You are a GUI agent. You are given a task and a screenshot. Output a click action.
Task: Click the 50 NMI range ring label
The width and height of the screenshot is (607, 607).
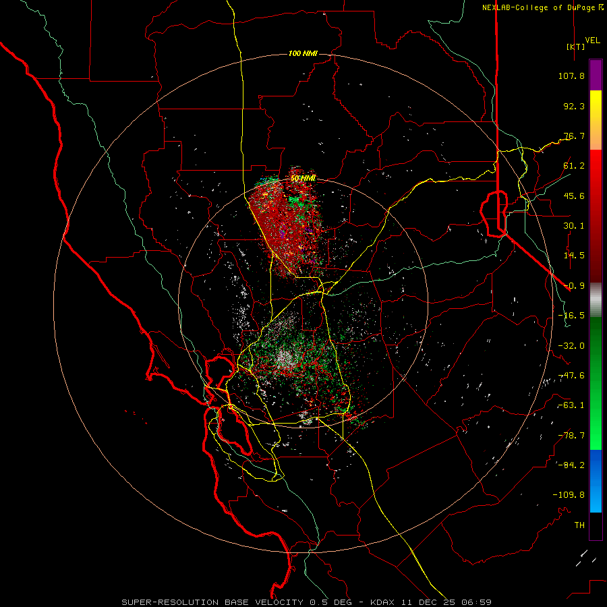303,178
